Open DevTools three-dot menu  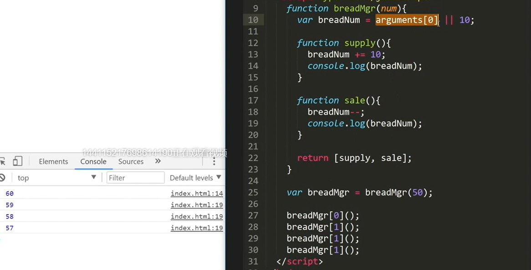[x=214, y=161]
